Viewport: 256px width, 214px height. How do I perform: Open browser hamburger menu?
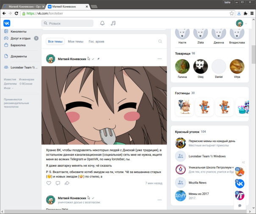252,14
